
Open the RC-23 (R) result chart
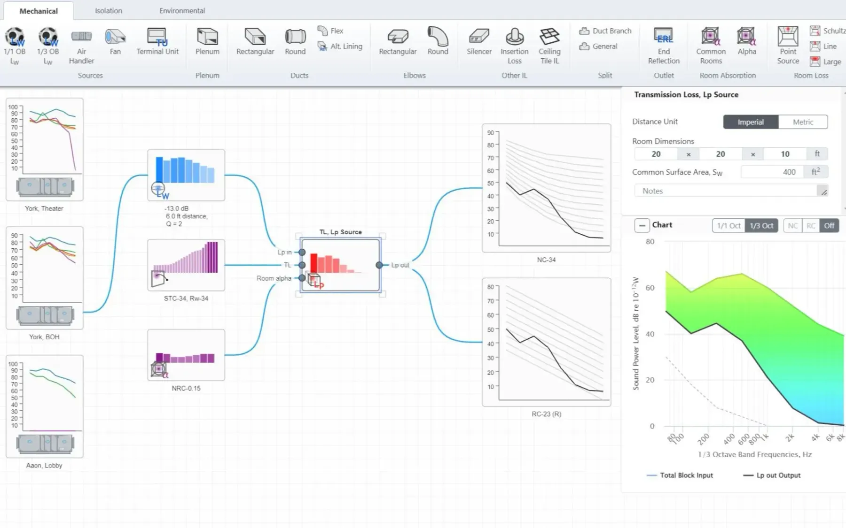(547, 342)
